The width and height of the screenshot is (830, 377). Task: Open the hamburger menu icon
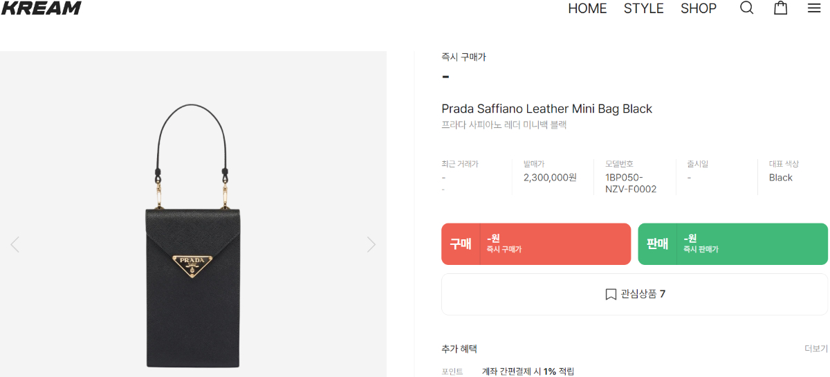814,8
